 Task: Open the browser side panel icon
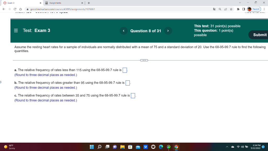coord(244,9)
